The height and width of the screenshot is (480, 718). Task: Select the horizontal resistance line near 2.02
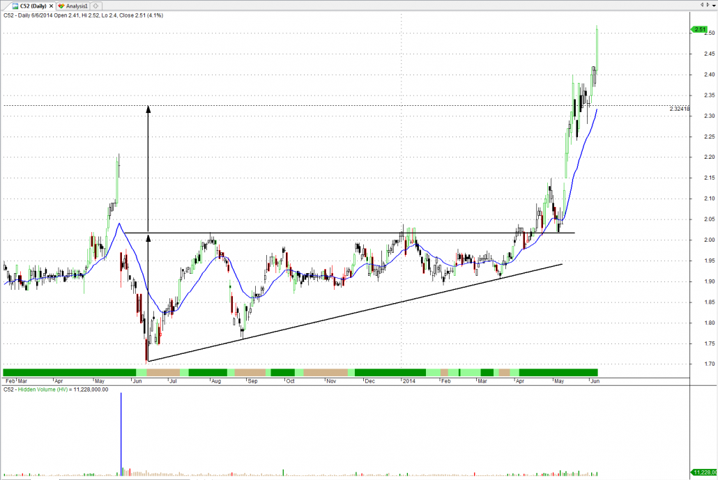pyautogui.click(x=349, y=233)
